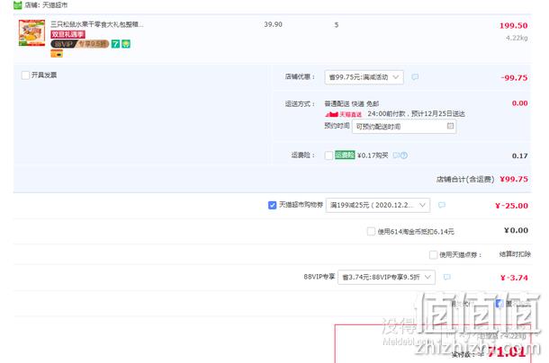549x363 pixels.
Task: Click the 24:00前付款 delivery estimate text
Action: pyautogui.click(x=416, y=114)
